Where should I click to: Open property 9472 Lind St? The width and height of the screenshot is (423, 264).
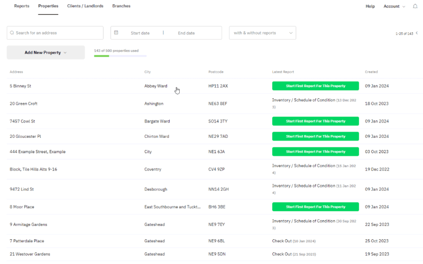pyautogui.click(x=22, y=189)
